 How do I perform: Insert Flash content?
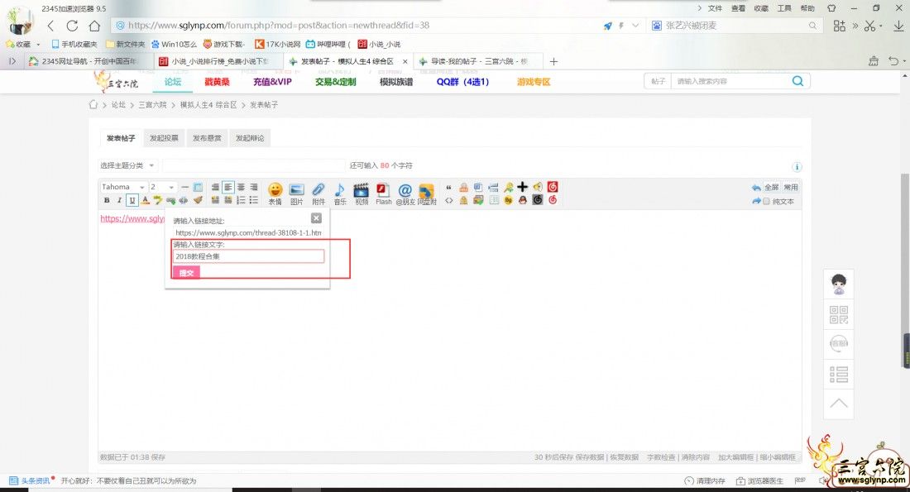(384, 193)
